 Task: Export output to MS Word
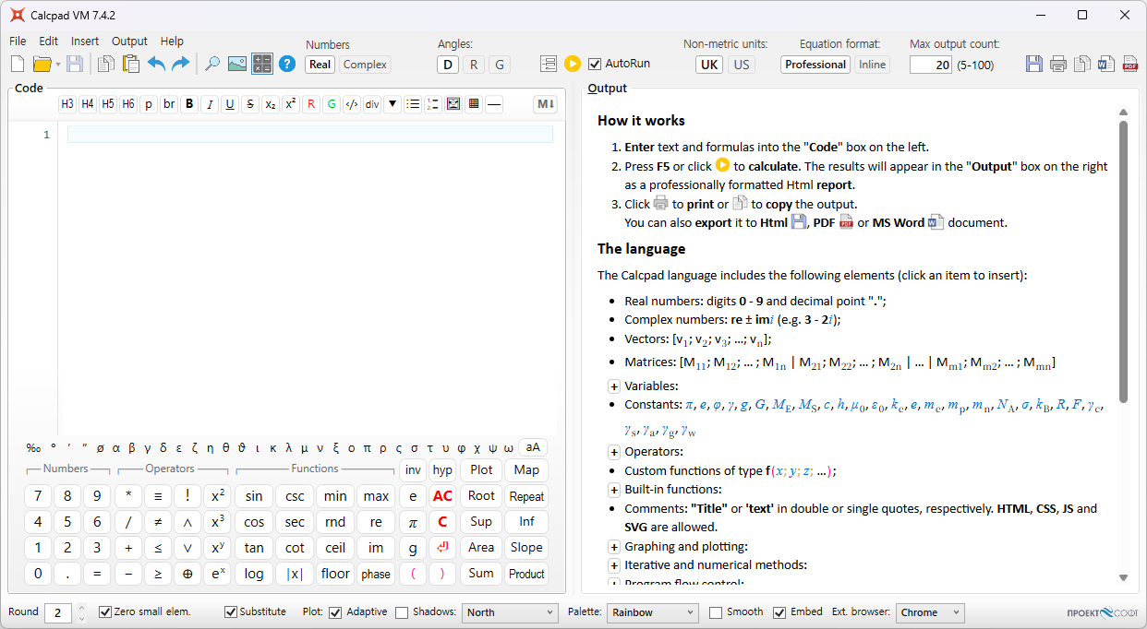click(x=1106, y=64)
